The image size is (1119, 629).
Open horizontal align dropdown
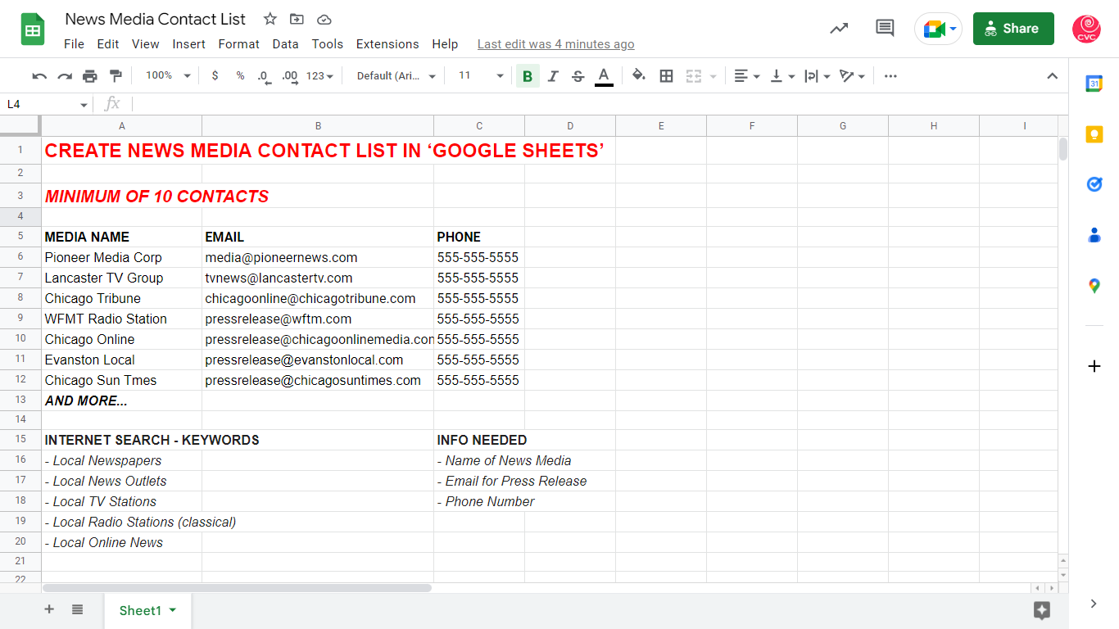coord(746,76)
